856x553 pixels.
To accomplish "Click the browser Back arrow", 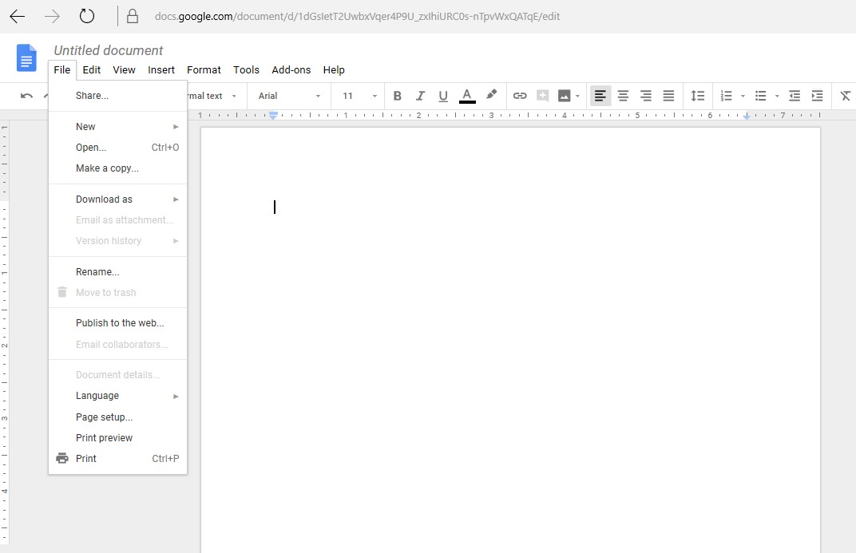I will click(18, 17).
